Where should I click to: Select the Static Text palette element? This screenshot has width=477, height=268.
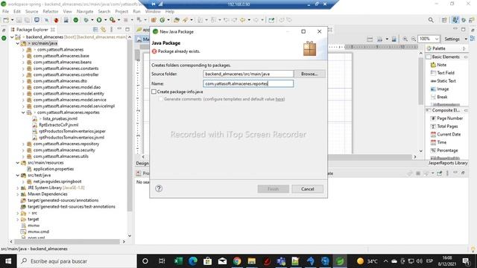tap(443, 81)
